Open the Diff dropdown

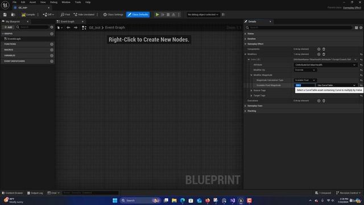(x=48, y=15)
